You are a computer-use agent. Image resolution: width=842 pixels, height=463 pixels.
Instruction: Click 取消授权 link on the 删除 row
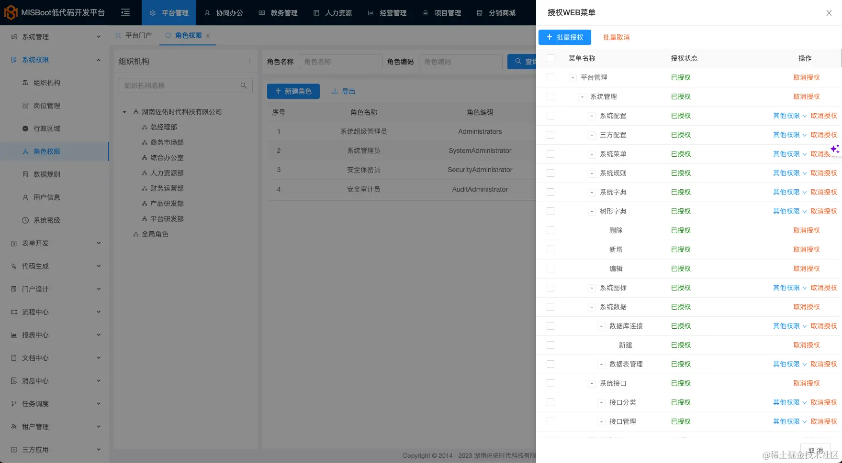click(x=807, y=230)
